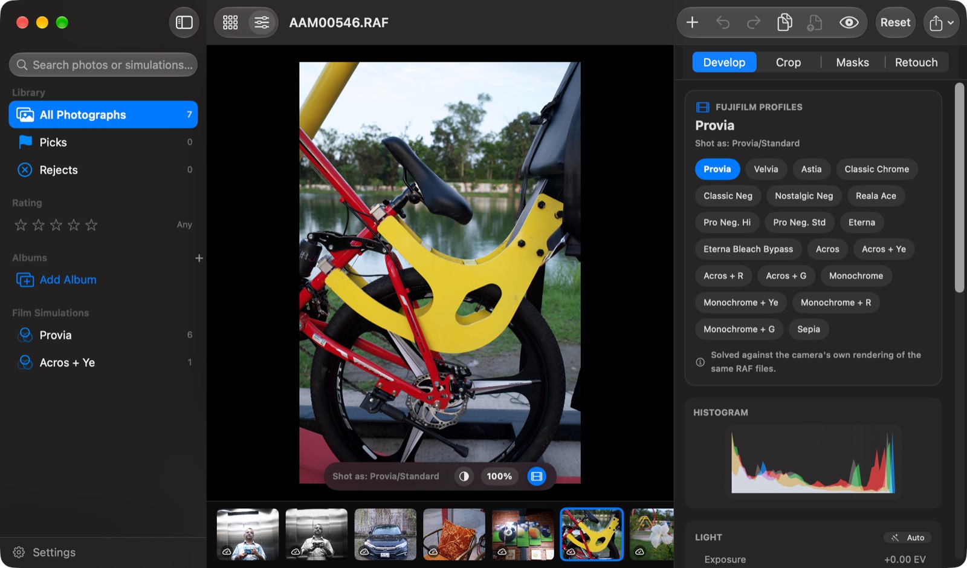The width and height of the screenshot is (967, 568).
Task: Select the Provia profile chip
Action: pos(717,169)
